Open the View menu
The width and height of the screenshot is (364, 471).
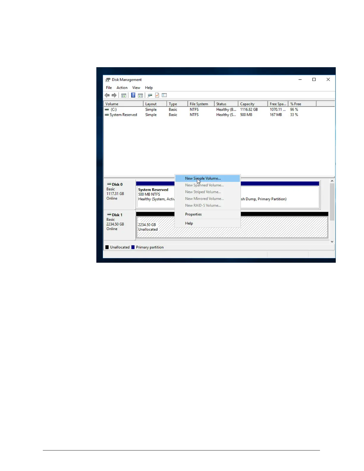(136, 88)
